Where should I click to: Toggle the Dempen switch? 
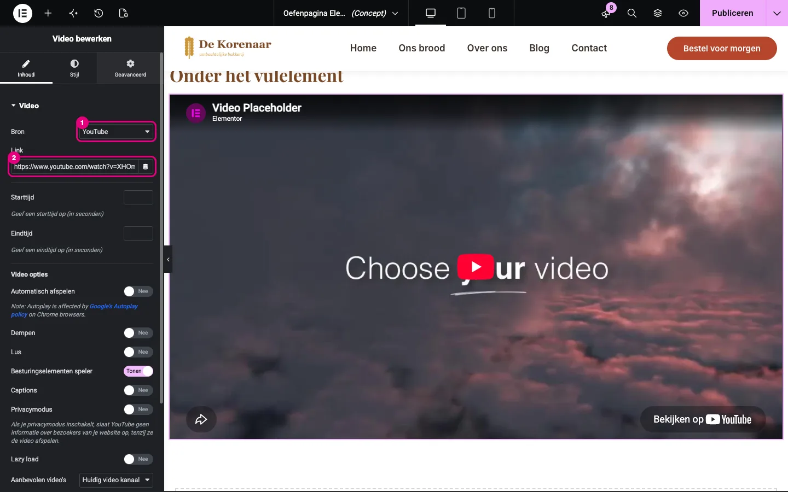pos(138,333)
